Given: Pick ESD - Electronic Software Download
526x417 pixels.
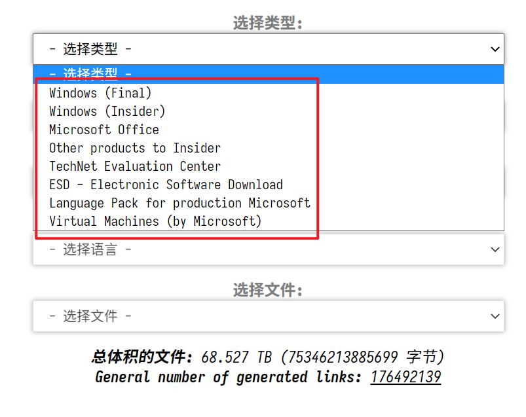Looking at the screenshot, I should point(166,185).
